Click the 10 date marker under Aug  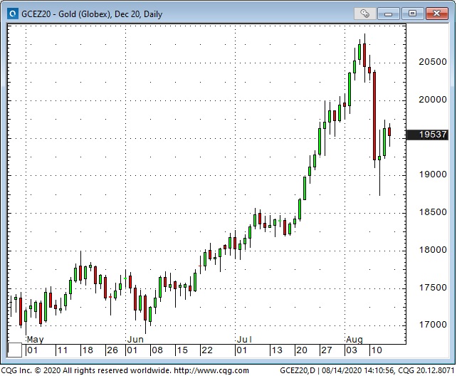point(376,350)
